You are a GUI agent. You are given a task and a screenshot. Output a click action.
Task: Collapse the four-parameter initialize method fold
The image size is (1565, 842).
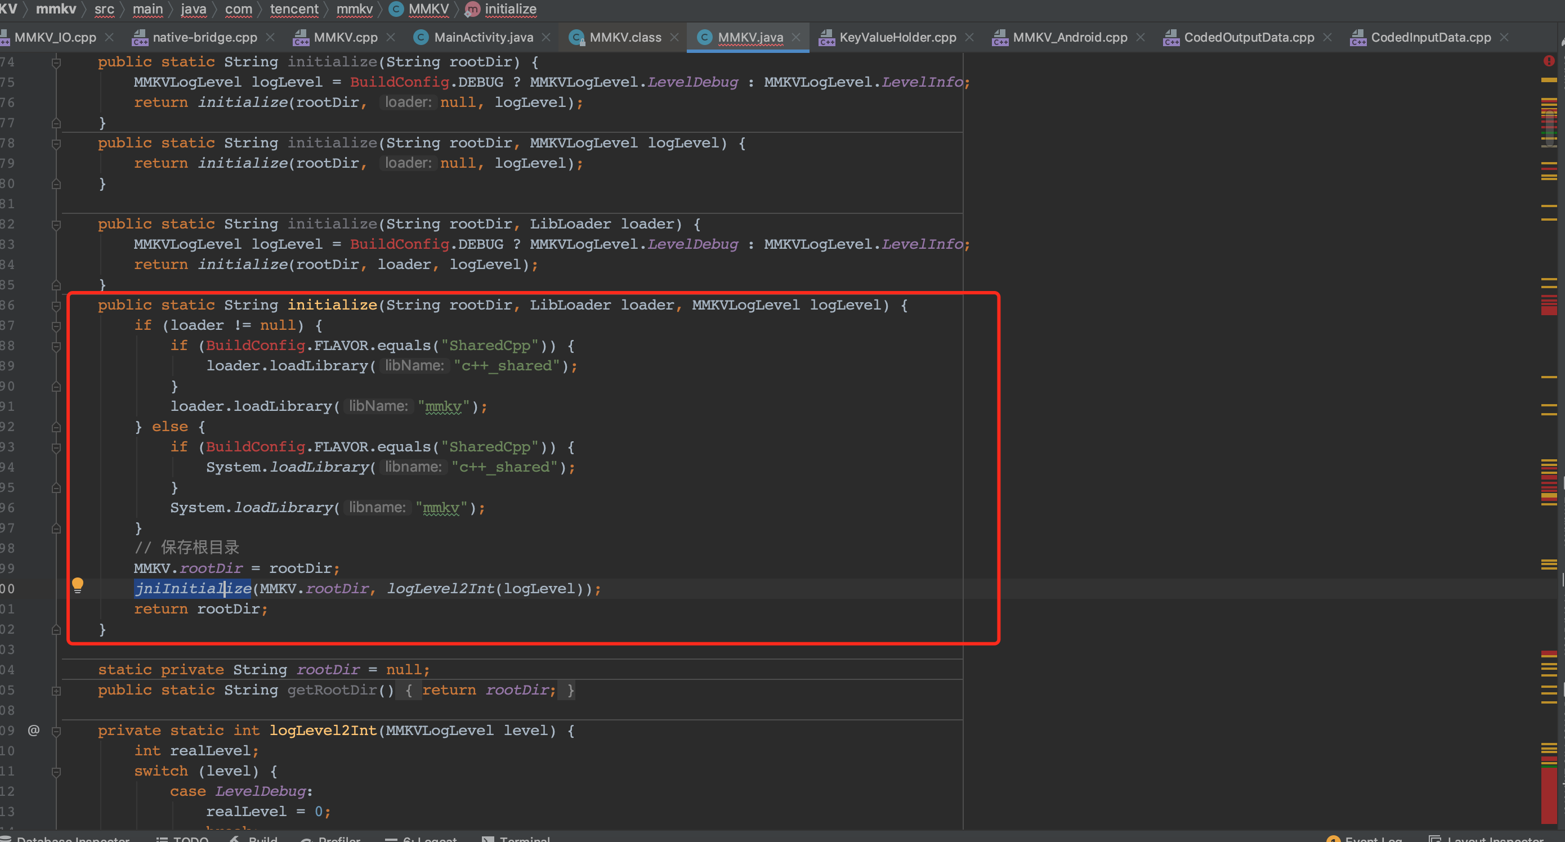pos(56,305)
